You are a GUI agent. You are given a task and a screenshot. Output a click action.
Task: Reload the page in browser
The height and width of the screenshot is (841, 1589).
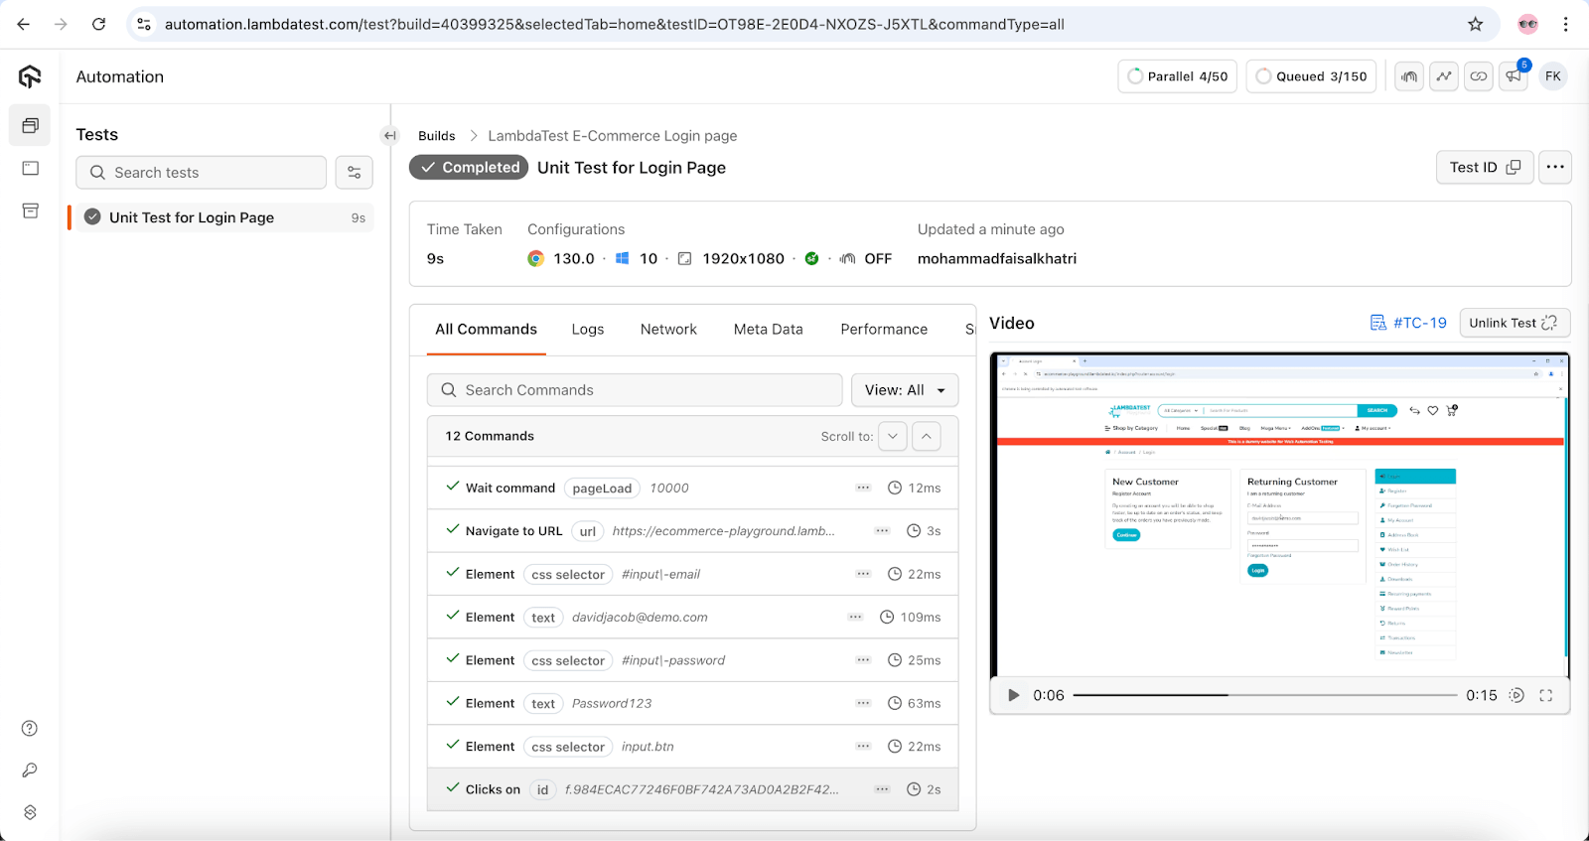coord(98,24)
